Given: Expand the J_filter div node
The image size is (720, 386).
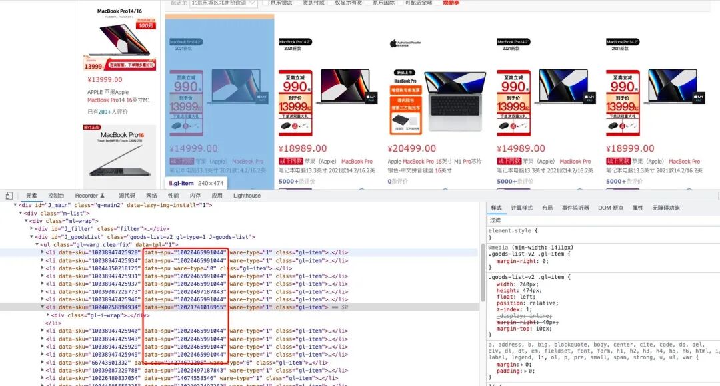Looking at the screenshot, I should pyautogui.click(x=32, y=229).
